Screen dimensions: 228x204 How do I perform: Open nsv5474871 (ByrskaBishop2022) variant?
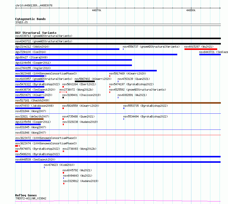[38, 149]
